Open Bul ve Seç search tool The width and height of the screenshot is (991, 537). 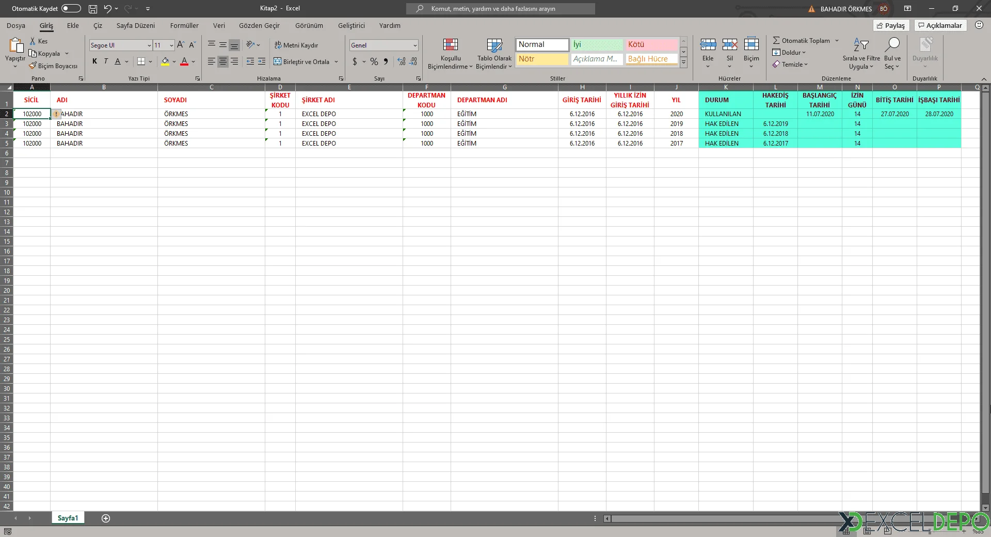pyautogui.click(x=892, y=46)
